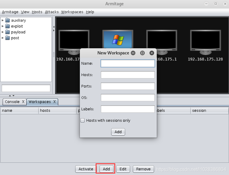This screenshot has height=175, width=229.
Task: Open the Workspaces menu
Action: [72, 12]
